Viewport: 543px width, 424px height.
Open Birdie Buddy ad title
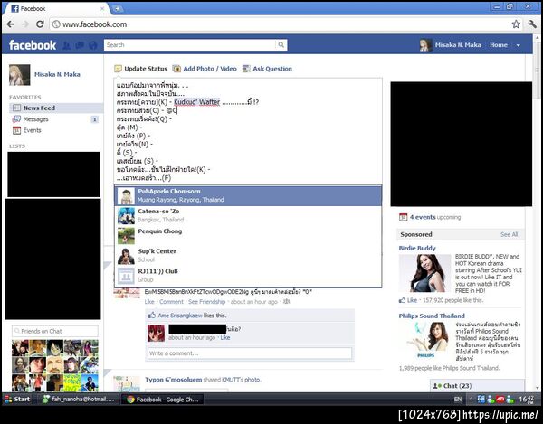[x=417, y=248]
